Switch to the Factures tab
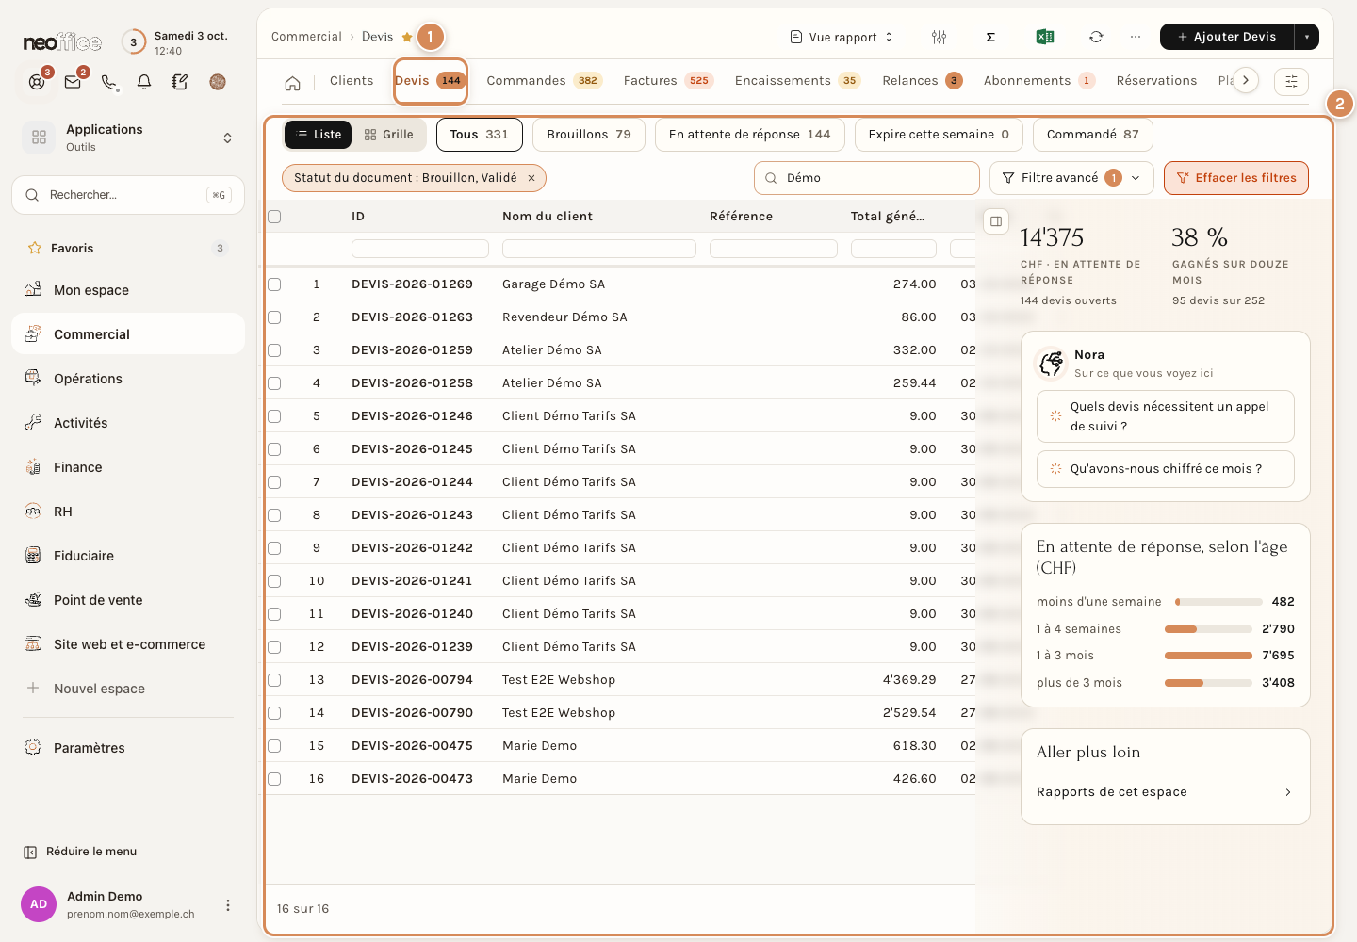1357x942 pixels. 668,81
